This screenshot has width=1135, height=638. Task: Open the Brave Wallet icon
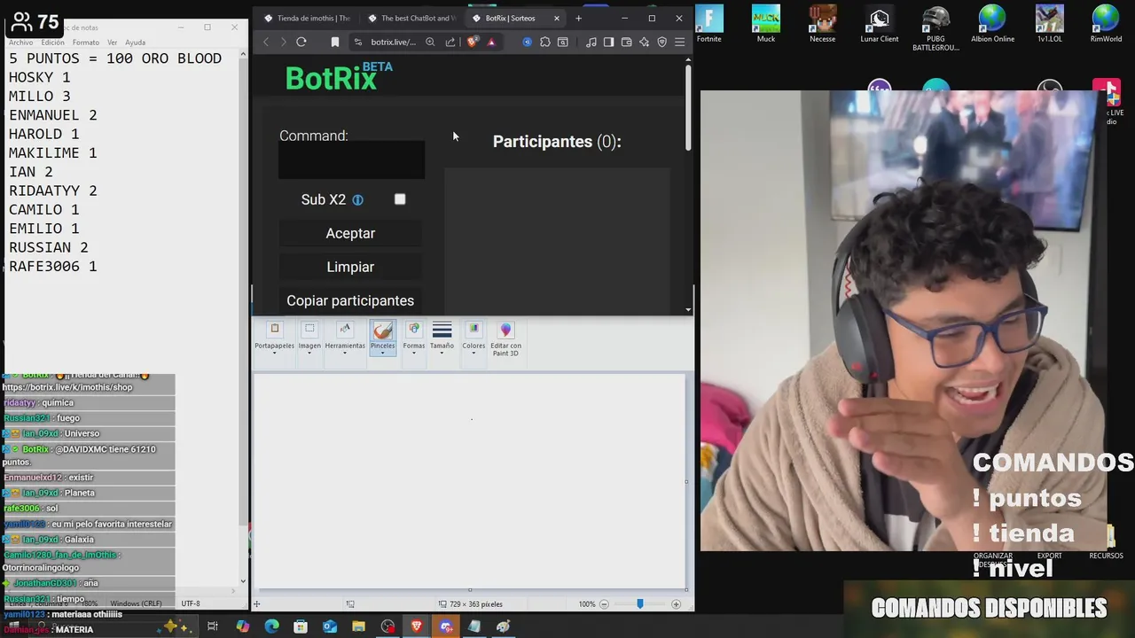click(626, 42)
